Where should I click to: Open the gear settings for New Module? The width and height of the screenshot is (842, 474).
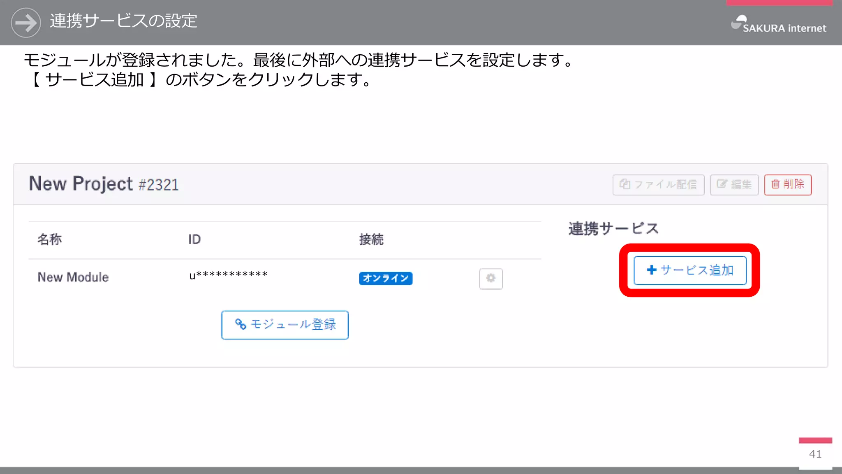491,279
